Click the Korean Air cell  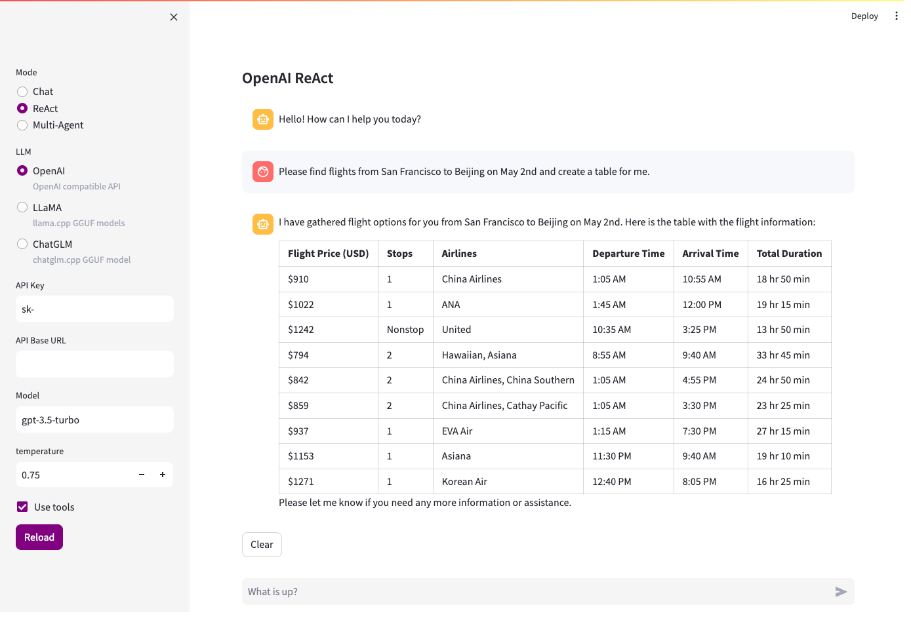(508, 482)
